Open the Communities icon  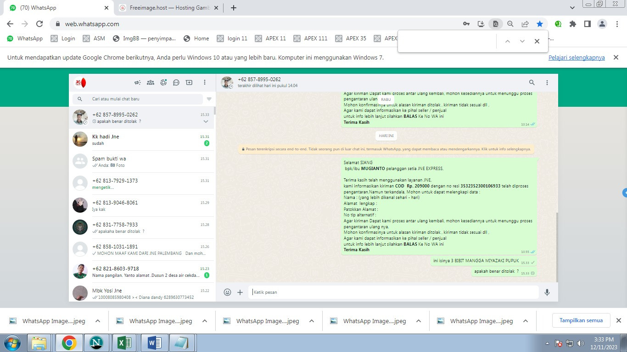pyautogui.click(x=150, y=82)
